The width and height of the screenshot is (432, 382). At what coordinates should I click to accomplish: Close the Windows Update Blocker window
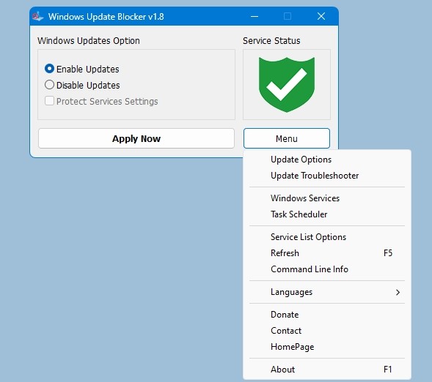(x=321, y=16)
